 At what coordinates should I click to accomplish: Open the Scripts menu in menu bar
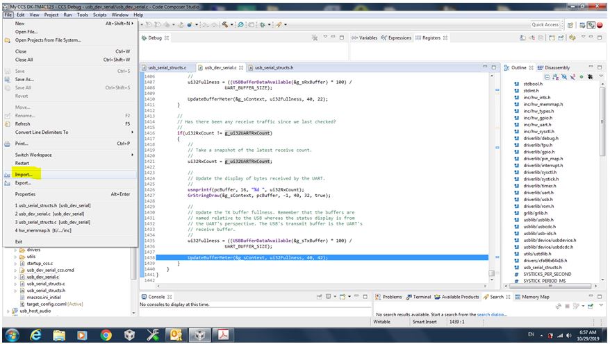coord(99,15)
